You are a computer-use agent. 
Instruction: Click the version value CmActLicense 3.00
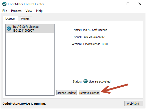pyautogui.click(x=95, y=44)
